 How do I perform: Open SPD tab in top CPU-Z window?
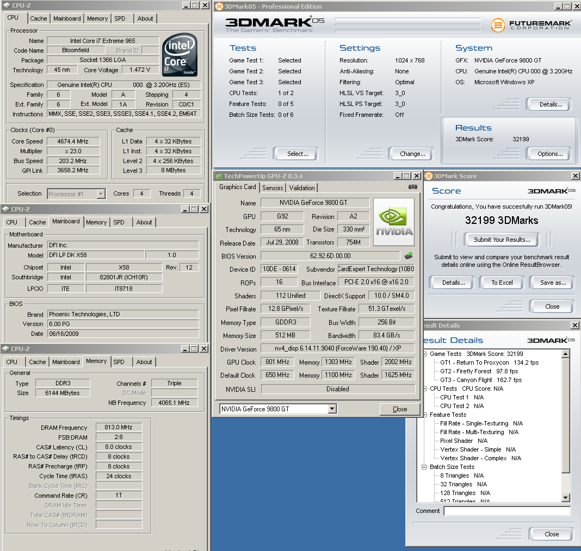point(120,18)
